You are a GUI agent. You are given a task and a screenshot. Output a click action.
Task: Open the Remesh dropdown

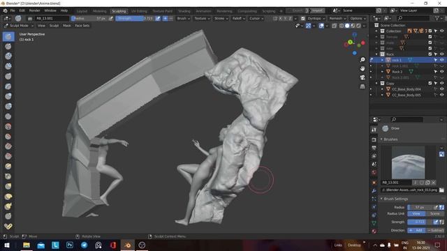click(x=337, y=19)
